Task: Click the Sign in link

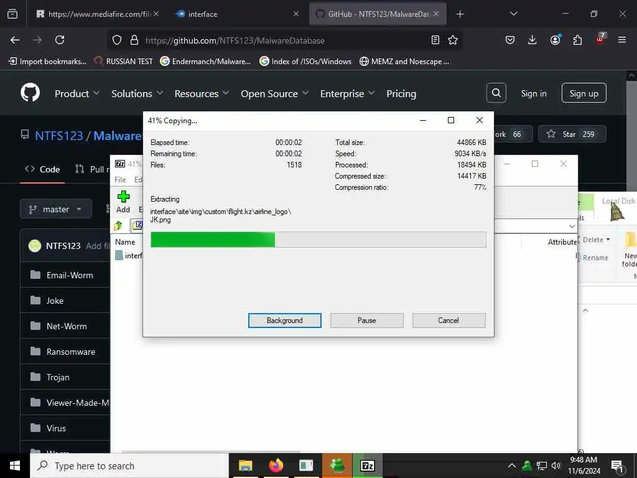Action: [x=533, y=93]
